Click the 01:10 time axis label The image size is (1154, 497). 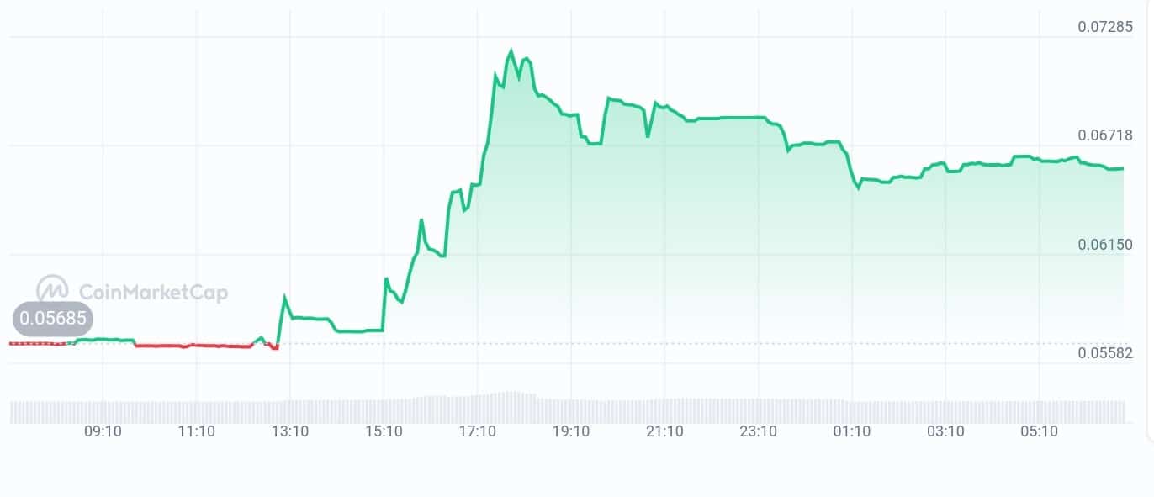pyautogui.click(x=851, y=431)
